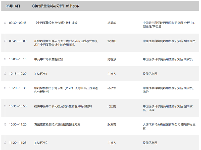Image resolution: width=201 pixels, height=150 pixels.
Task: Select the timeline marker for 10:15--10:20
Action: click(5, 74)
